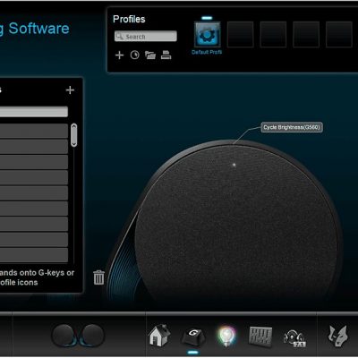Open lighting settings light bulb icon
The image size is (358, 358).
(x=226, y=336)
